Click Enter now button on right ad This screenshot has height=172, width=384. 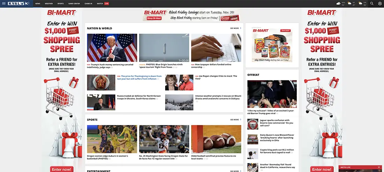[322, 169]
